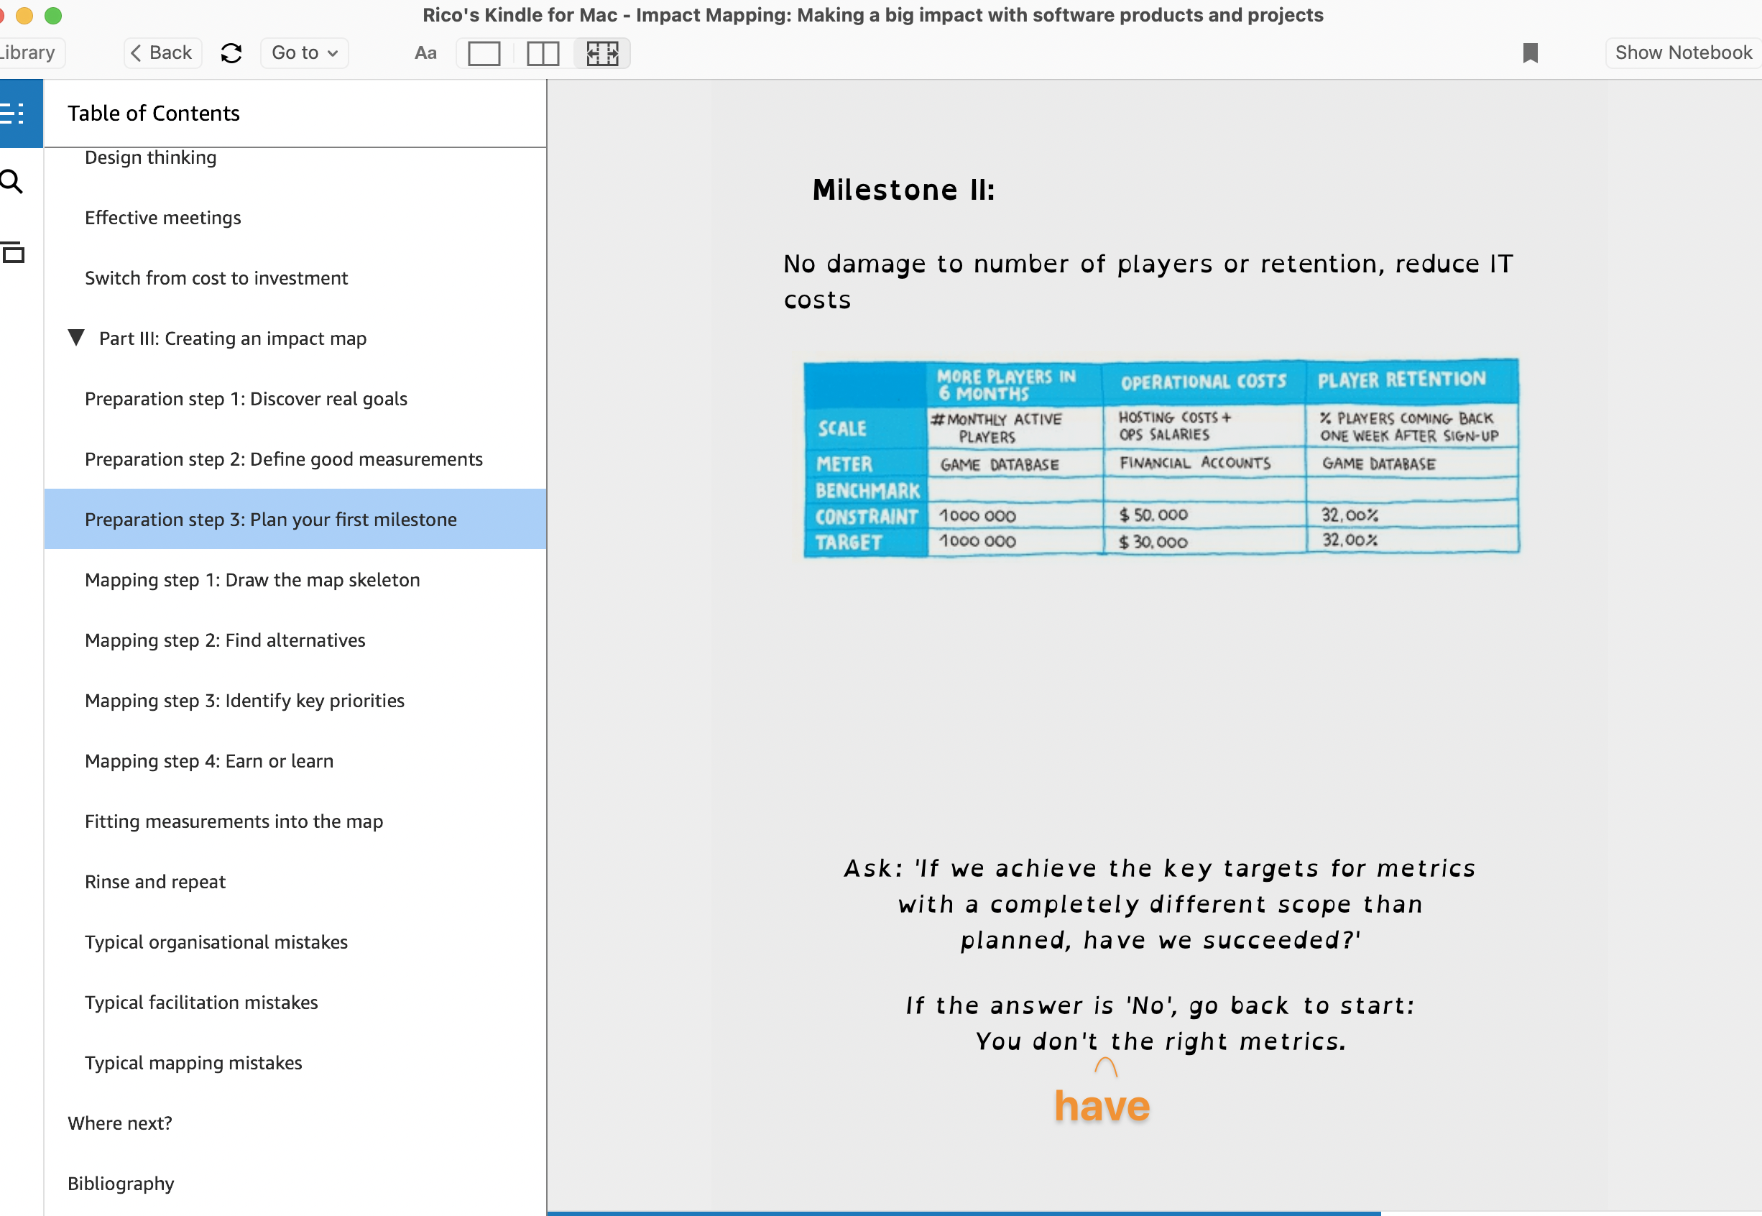Open the Bibliography section

pyautogui.click(x=120, y=1183)
